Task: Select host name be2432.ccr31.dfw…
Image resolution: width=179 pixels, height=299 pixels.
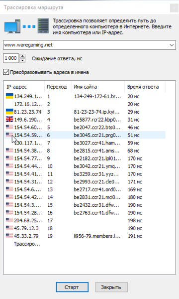Action: click(96, 205)
